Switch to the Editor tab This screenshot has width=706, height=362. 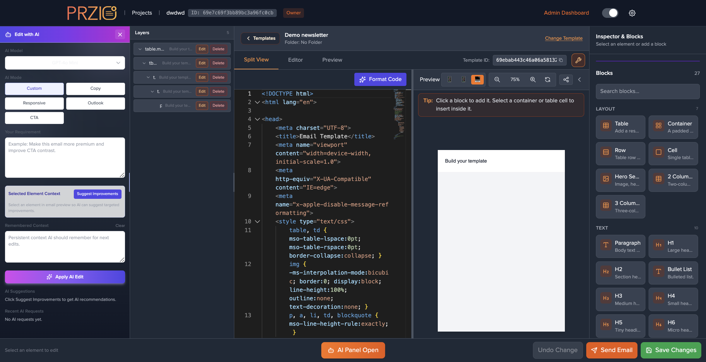pyautogui.click(x=295, y=60)
